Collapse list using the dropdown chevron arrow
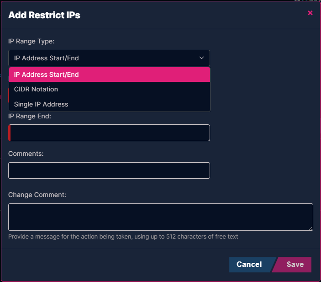This screenshot has height=282, width=321. coord(201,58)
